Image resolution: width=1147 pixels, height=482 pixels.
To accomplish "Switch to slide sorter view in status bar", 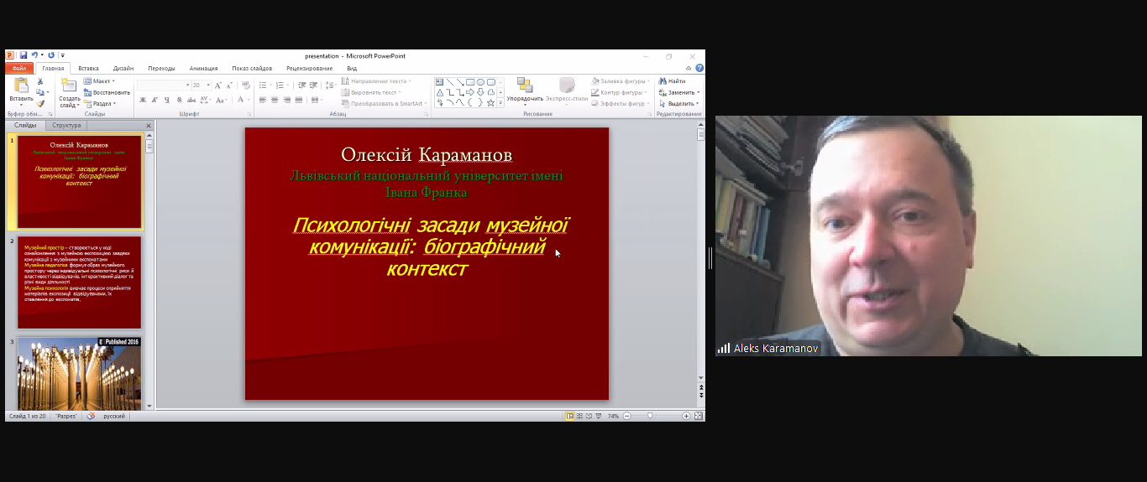I will tap(579, 416).
